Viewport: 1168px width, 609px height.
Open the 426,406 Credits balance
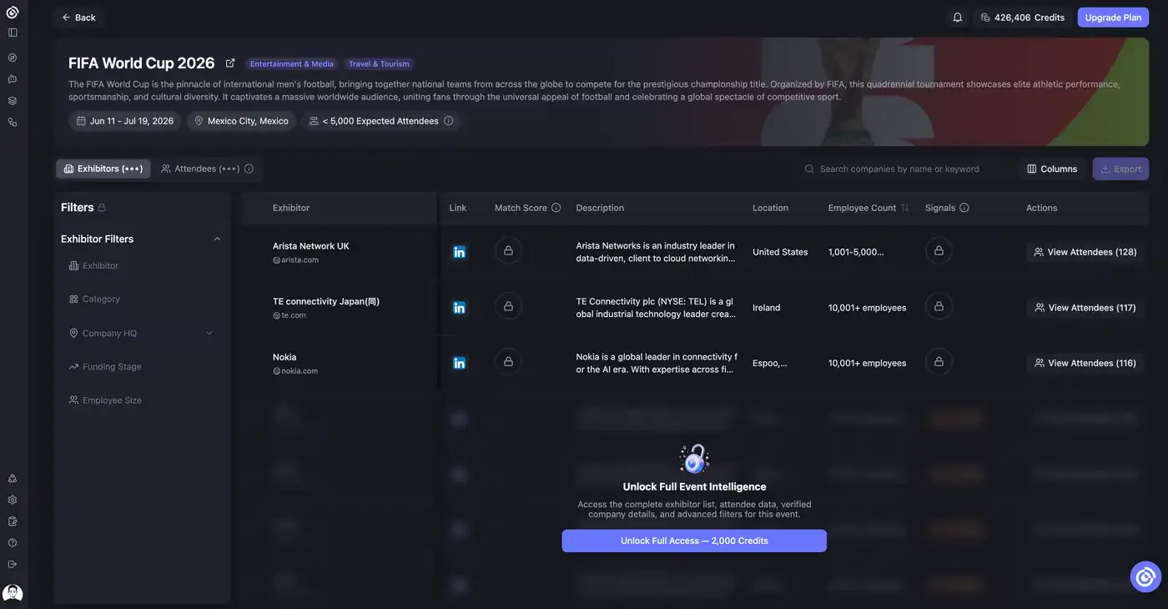tap(1022, 18)
